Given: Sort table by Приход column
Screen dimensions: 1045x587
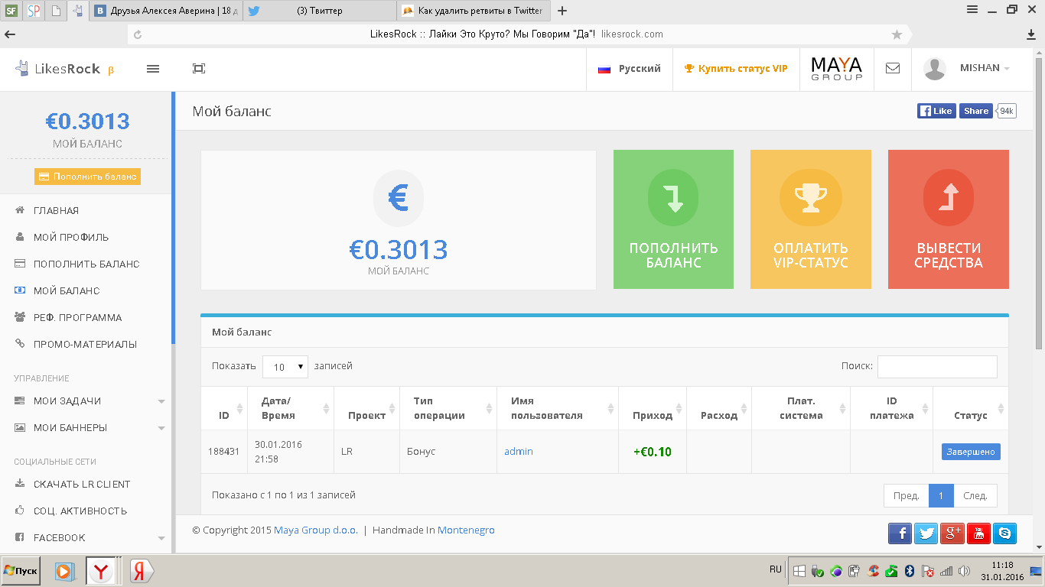Looking at the screenshot, I should tap(653, 408).
